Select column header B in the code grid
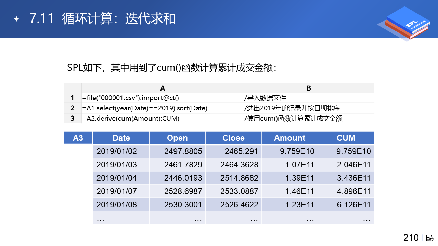438x246 pixels. pos(309,88)
